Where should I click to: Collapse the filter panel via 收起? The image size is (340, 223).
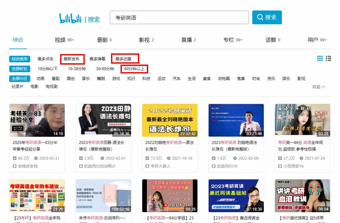click(x=316, y=87)
